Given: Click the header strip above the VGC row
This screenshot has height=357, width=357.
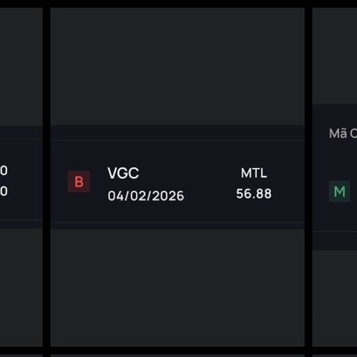Looking at the screenshot, I should click(177, 133).
